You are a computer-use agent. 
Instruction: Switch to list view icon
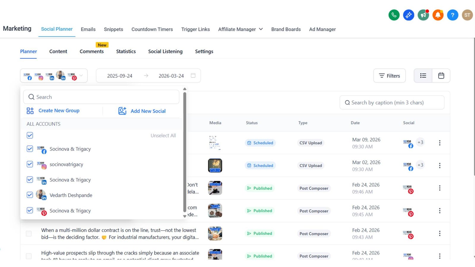coord(423,76)
